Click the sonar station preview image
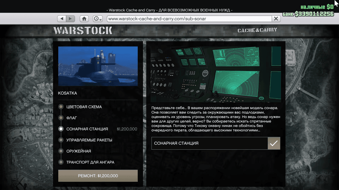 (x=216, y=74)
